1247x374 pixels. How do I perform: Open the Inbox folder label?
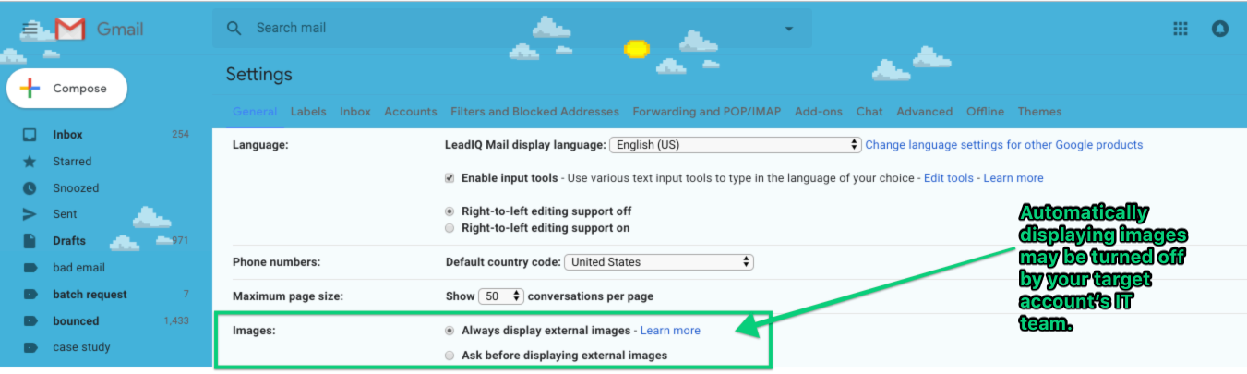[67, 135]
